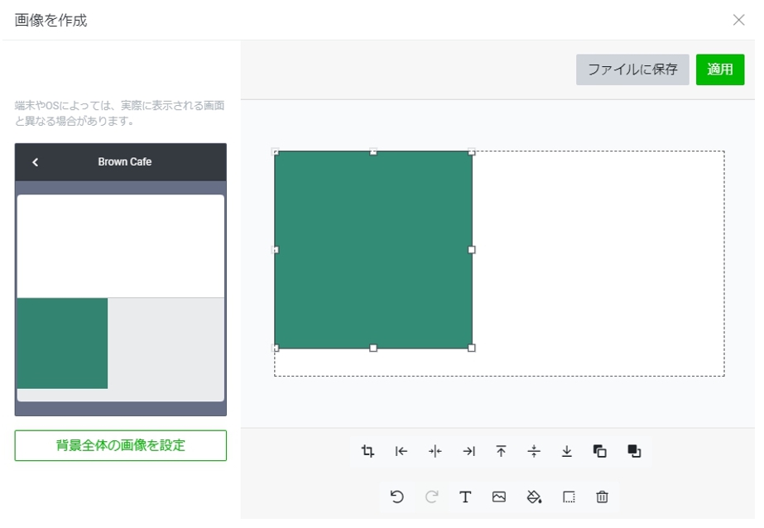Send object to back
The image size is (764, 528).
pos(600,451)
